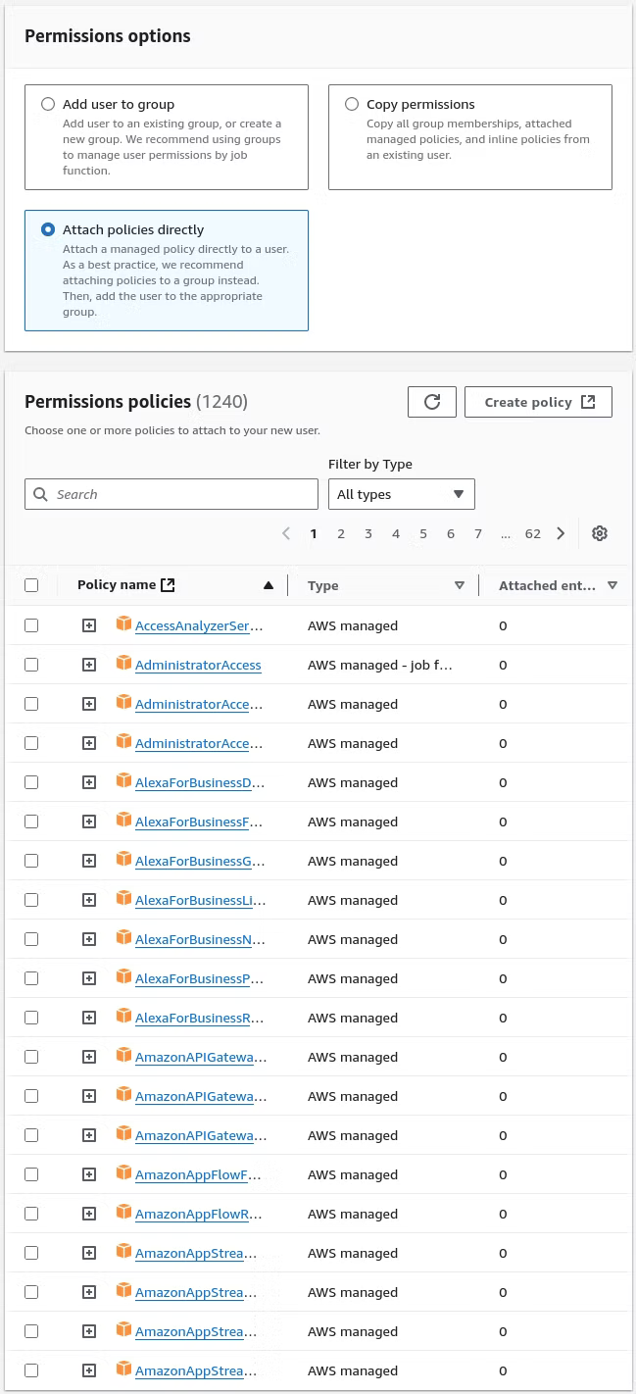The image size is (636, 1394).
Task: Click orange policy icon for AlexaForBusinessG...
Action: pos(123,860)
